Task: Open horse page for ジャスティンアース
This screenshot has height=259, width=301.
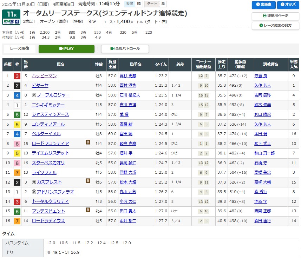Action: click(x=50, y=114)
